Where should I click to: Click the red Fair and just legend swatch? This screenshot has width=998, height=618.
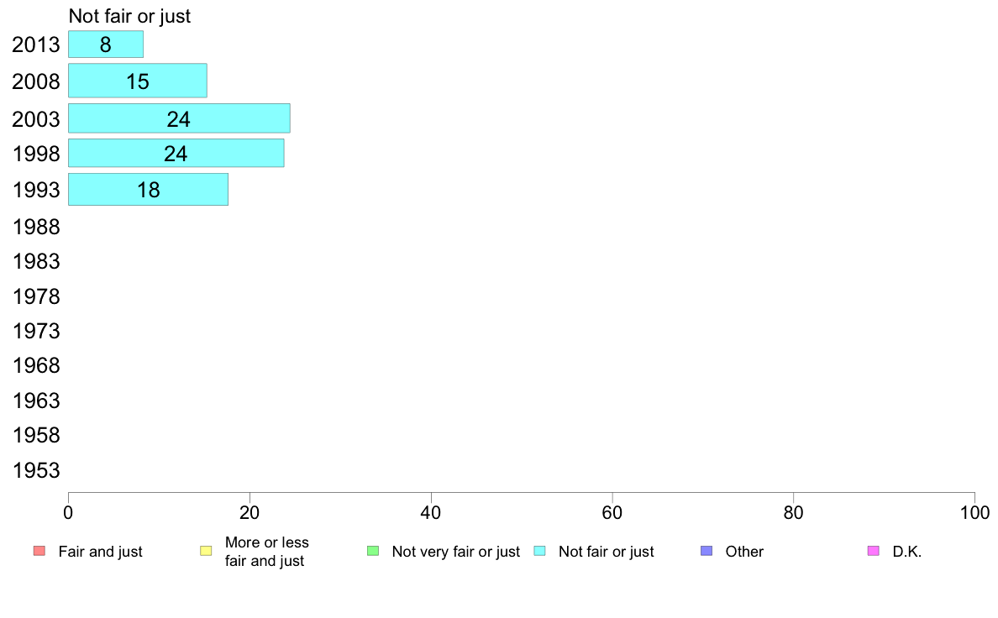(x=39, y=551)
